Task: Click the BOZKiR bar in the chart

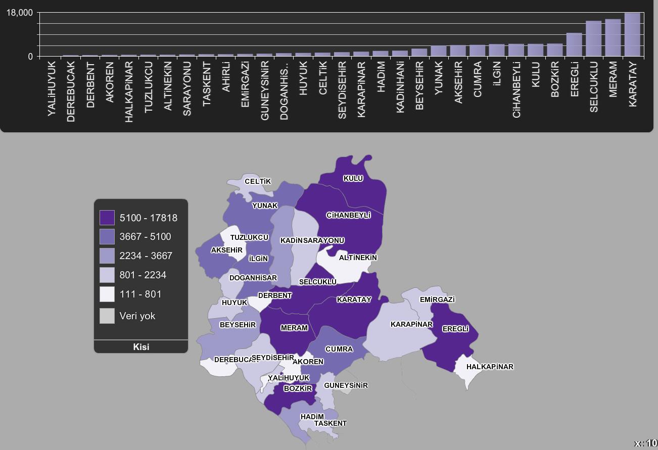Action: click(x=555, y=50)
